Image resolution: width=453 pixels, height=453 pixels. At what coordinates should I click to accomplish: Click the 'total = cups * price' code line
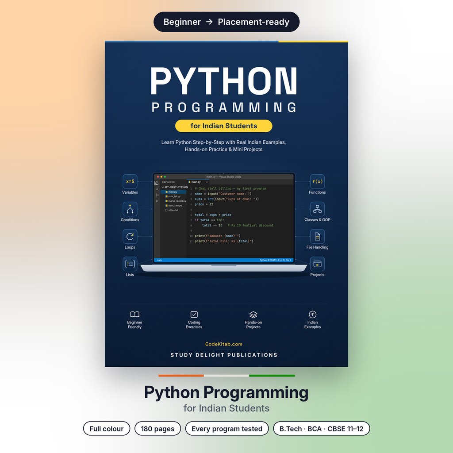tap(213, 215)
